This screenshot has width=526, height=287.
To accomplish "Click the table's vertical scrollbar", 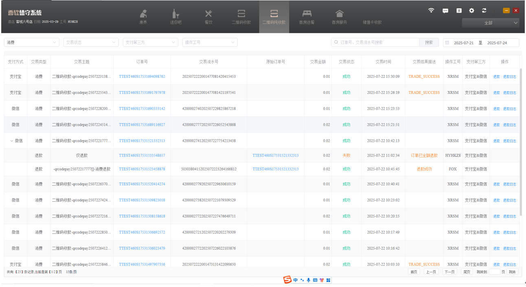I will tap(521, 142).
